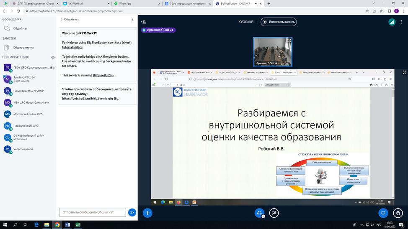Hide the user list panel toggle
Screen dimensions: 408x229
[144, 22]
